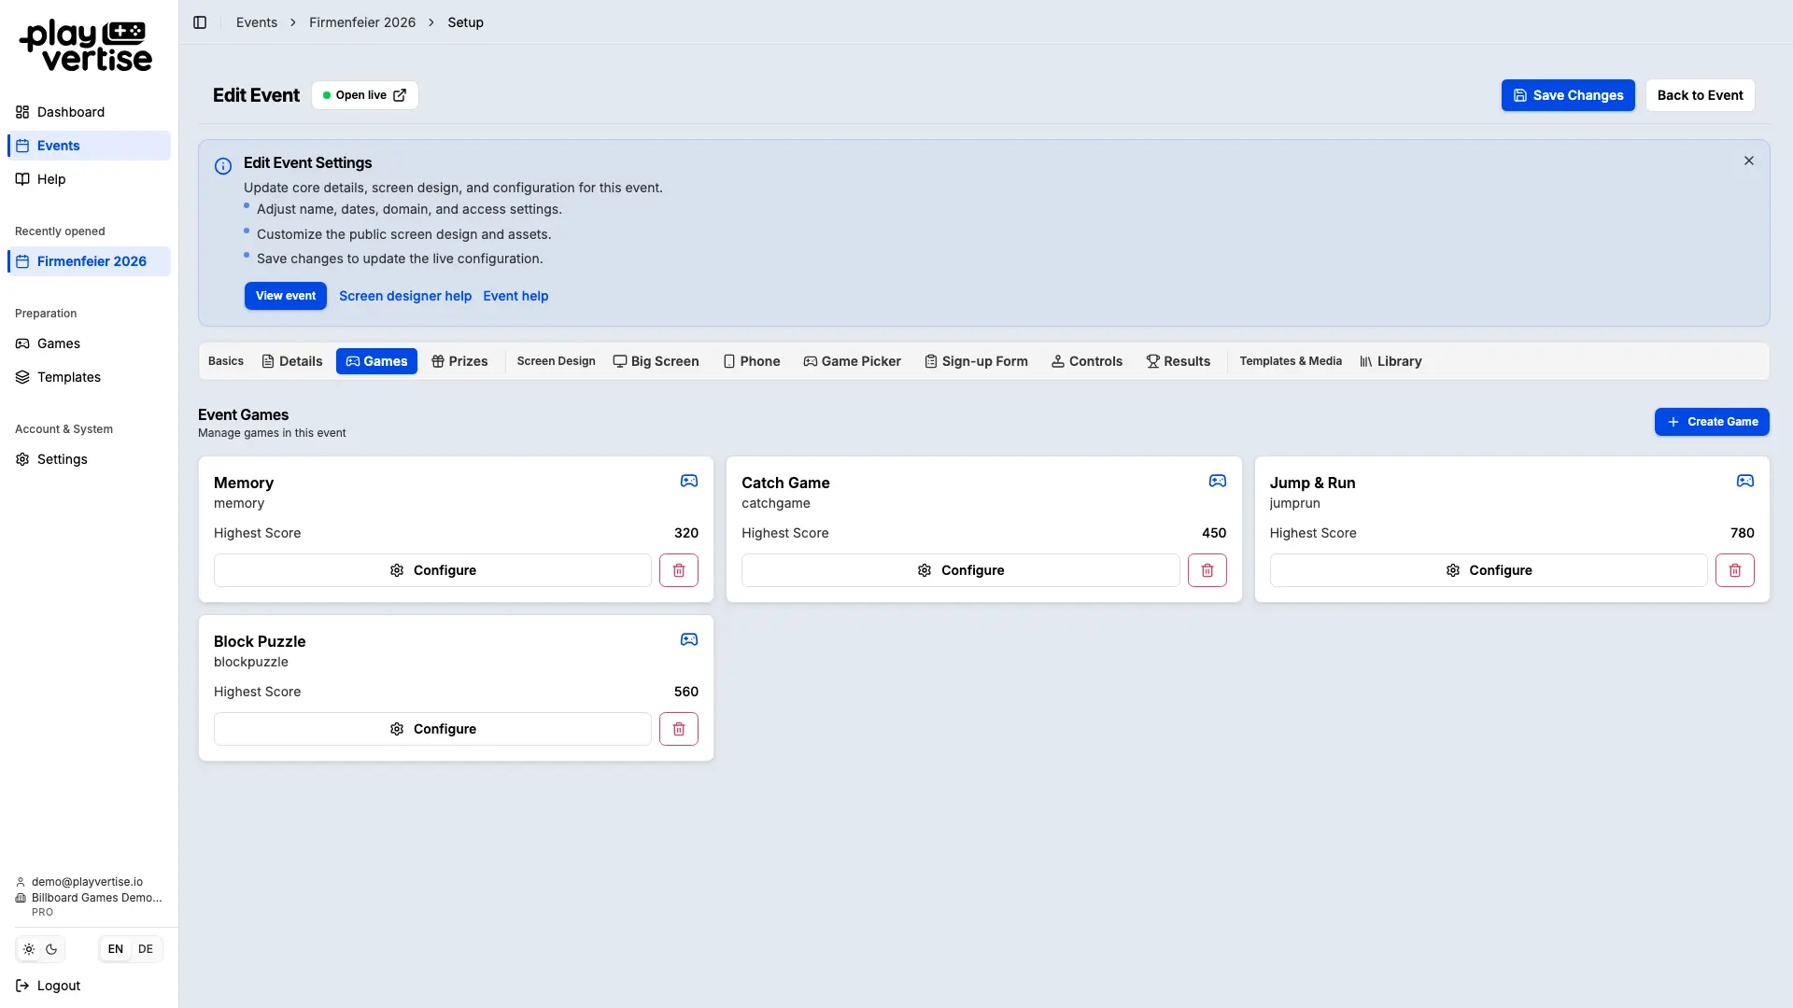Configure the Memory game
The height and width of the screenshot is (1008, 1793).
[432, 570]
